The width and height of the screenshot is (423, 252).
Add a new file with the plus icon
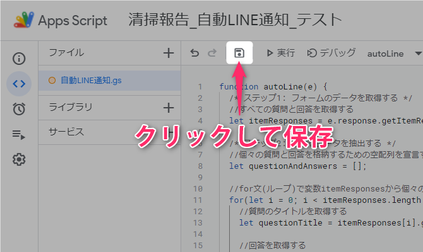pos(169,53)
